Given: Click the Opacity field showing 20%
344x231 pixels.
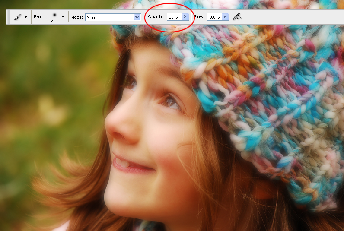Looking at the screenshot, I should tap(175, 17).
